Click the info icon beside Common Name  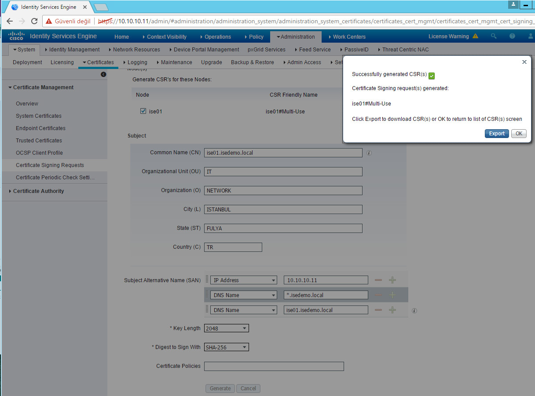click(369, 153)
